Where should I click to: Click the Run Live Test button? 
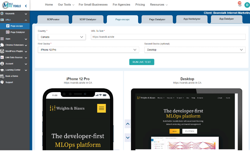click(142, 62)
